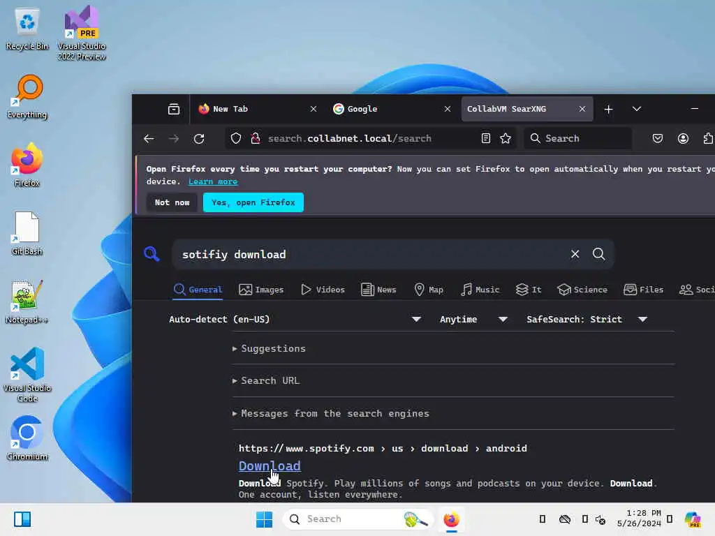Bookmark this page with the star icon

pos(506,139)
